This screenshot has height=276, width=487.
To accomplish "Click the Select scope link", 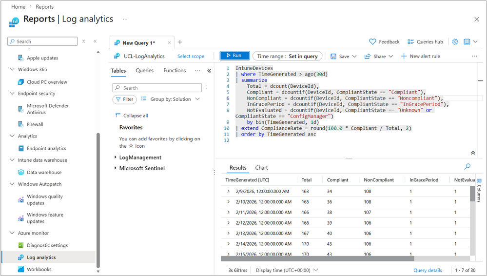I will [191, 57].
